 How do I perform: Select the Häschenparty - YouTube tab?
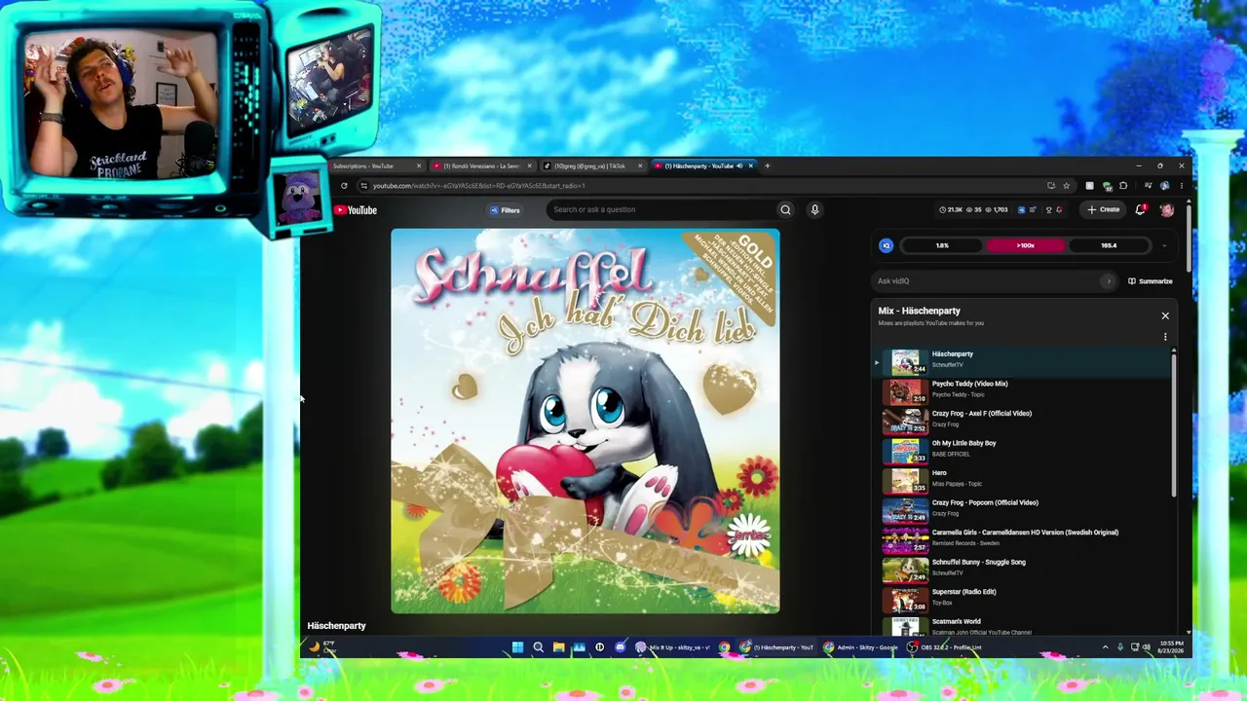pos(701,166)
